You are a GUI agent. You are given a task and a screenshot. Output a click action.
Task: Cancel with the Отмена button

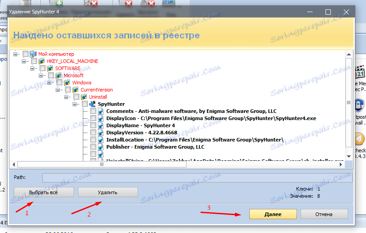324,214
